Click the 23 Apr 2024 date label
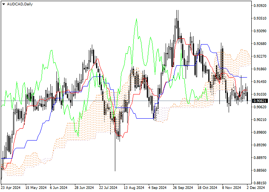The width and height of the screenshot is (269, 192). tap(11, 188)
